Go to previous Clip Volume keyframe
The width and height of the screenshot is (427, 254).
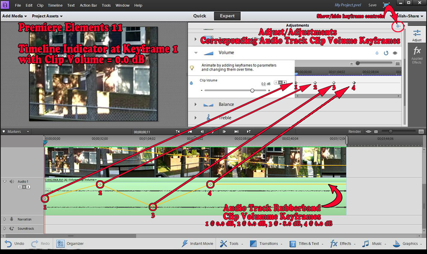pos(276,82)
